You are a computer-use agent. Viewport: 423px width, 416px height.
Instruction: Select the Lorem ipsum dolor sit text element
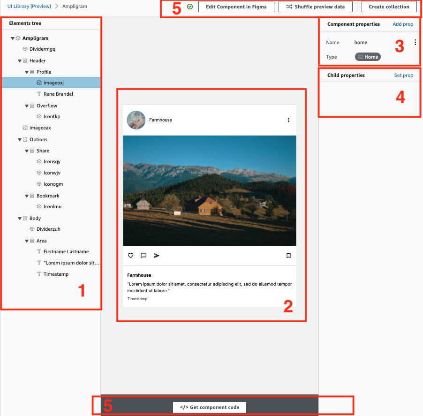coord(71,263)
